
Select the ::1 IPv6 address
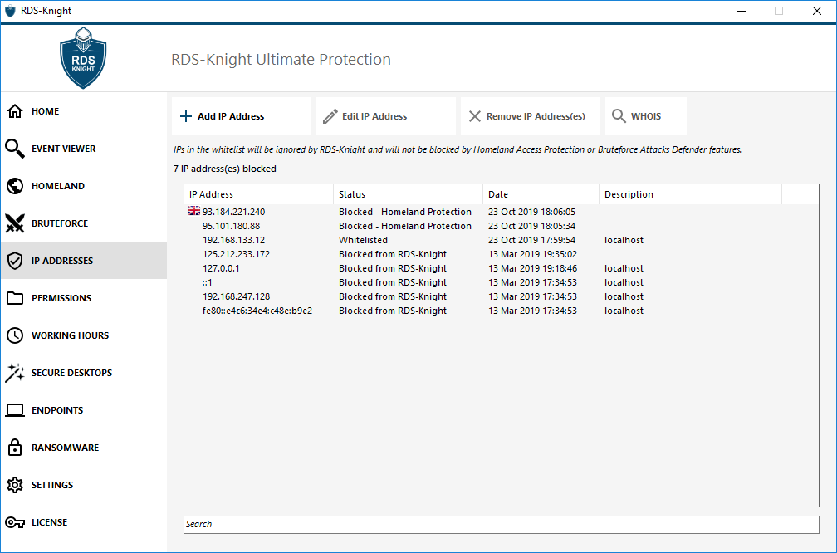point(207,282)
